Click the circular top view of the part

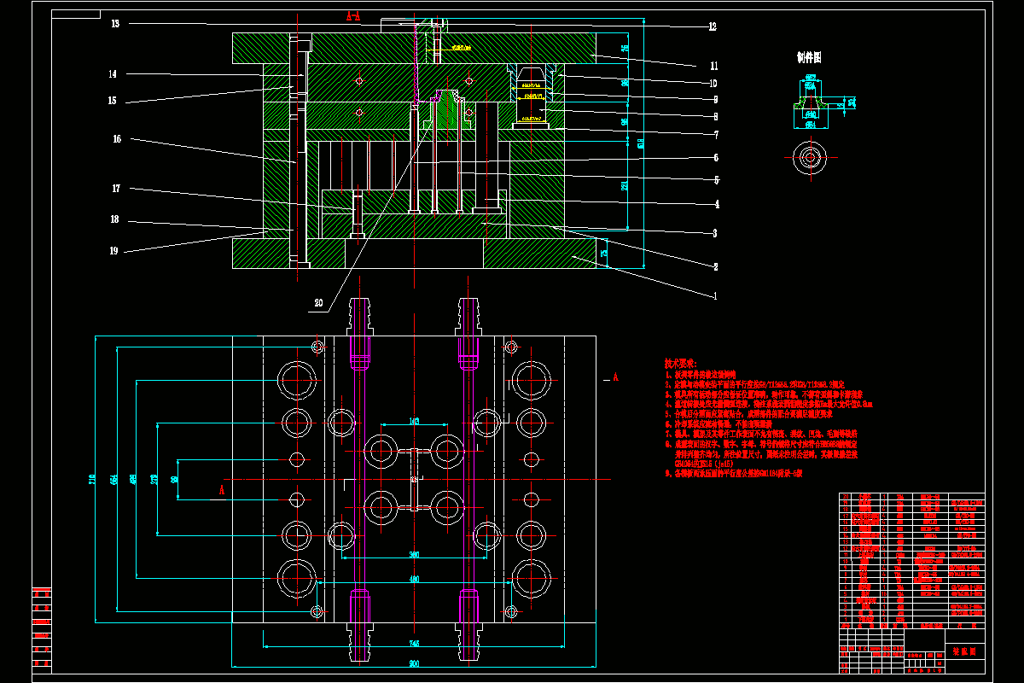click(808, 157)
